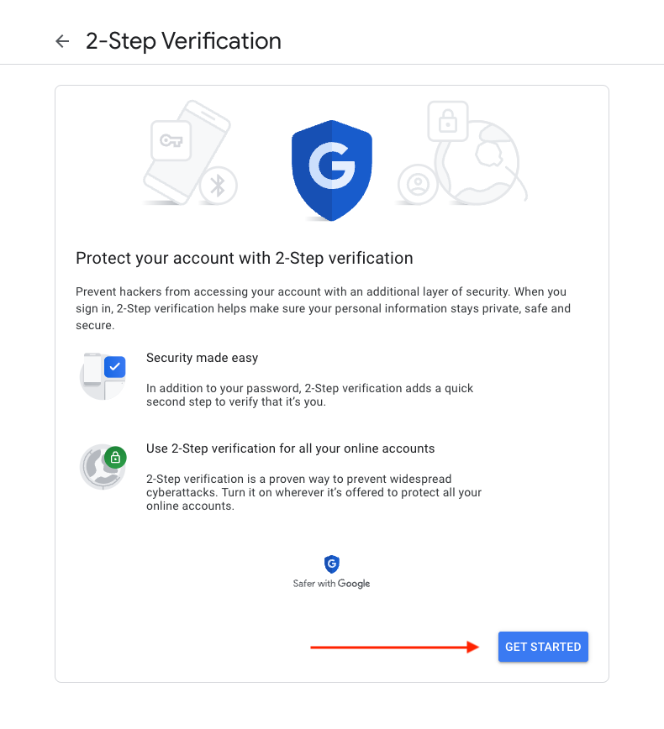Click the user avatar circle beside the globe

click(418, 184)
